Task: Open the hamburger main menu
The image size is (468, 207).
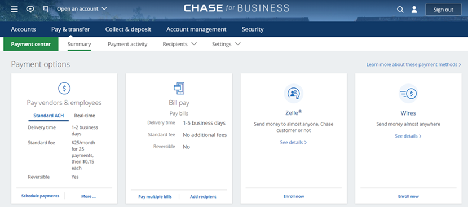Action: click(14, 9)
